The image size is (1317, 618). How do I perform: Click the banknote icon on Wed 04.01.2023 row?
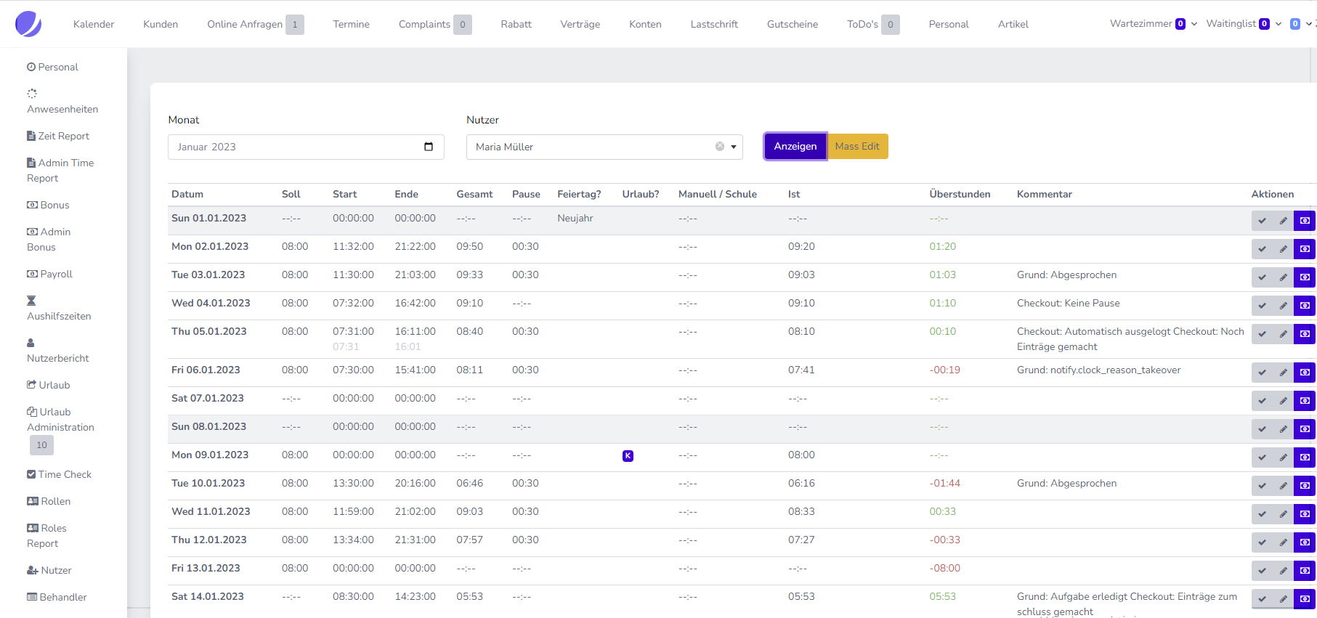1305,306
